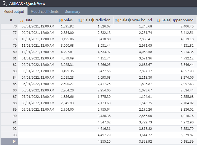The height and width of the screenshot is (145, 197).
Task: Click the prediction value 3,438.80
Action: pos(104,39)
